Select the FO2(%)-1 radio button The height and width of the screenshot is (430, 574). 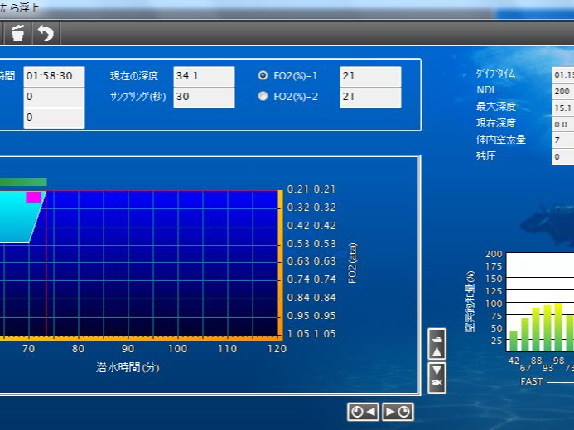point(263,75)
